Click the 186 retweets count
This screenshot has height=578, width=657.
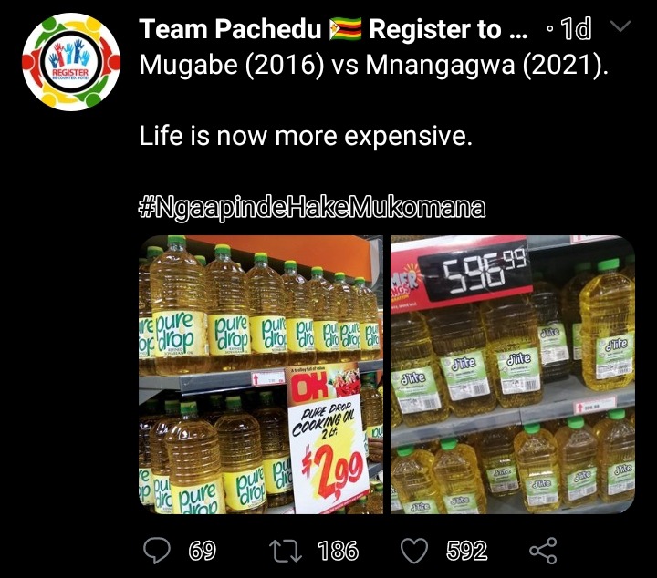(339, 551)
